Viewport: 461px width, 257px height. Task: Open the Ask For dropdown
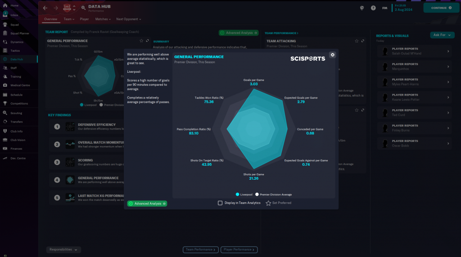click(442, 35)
